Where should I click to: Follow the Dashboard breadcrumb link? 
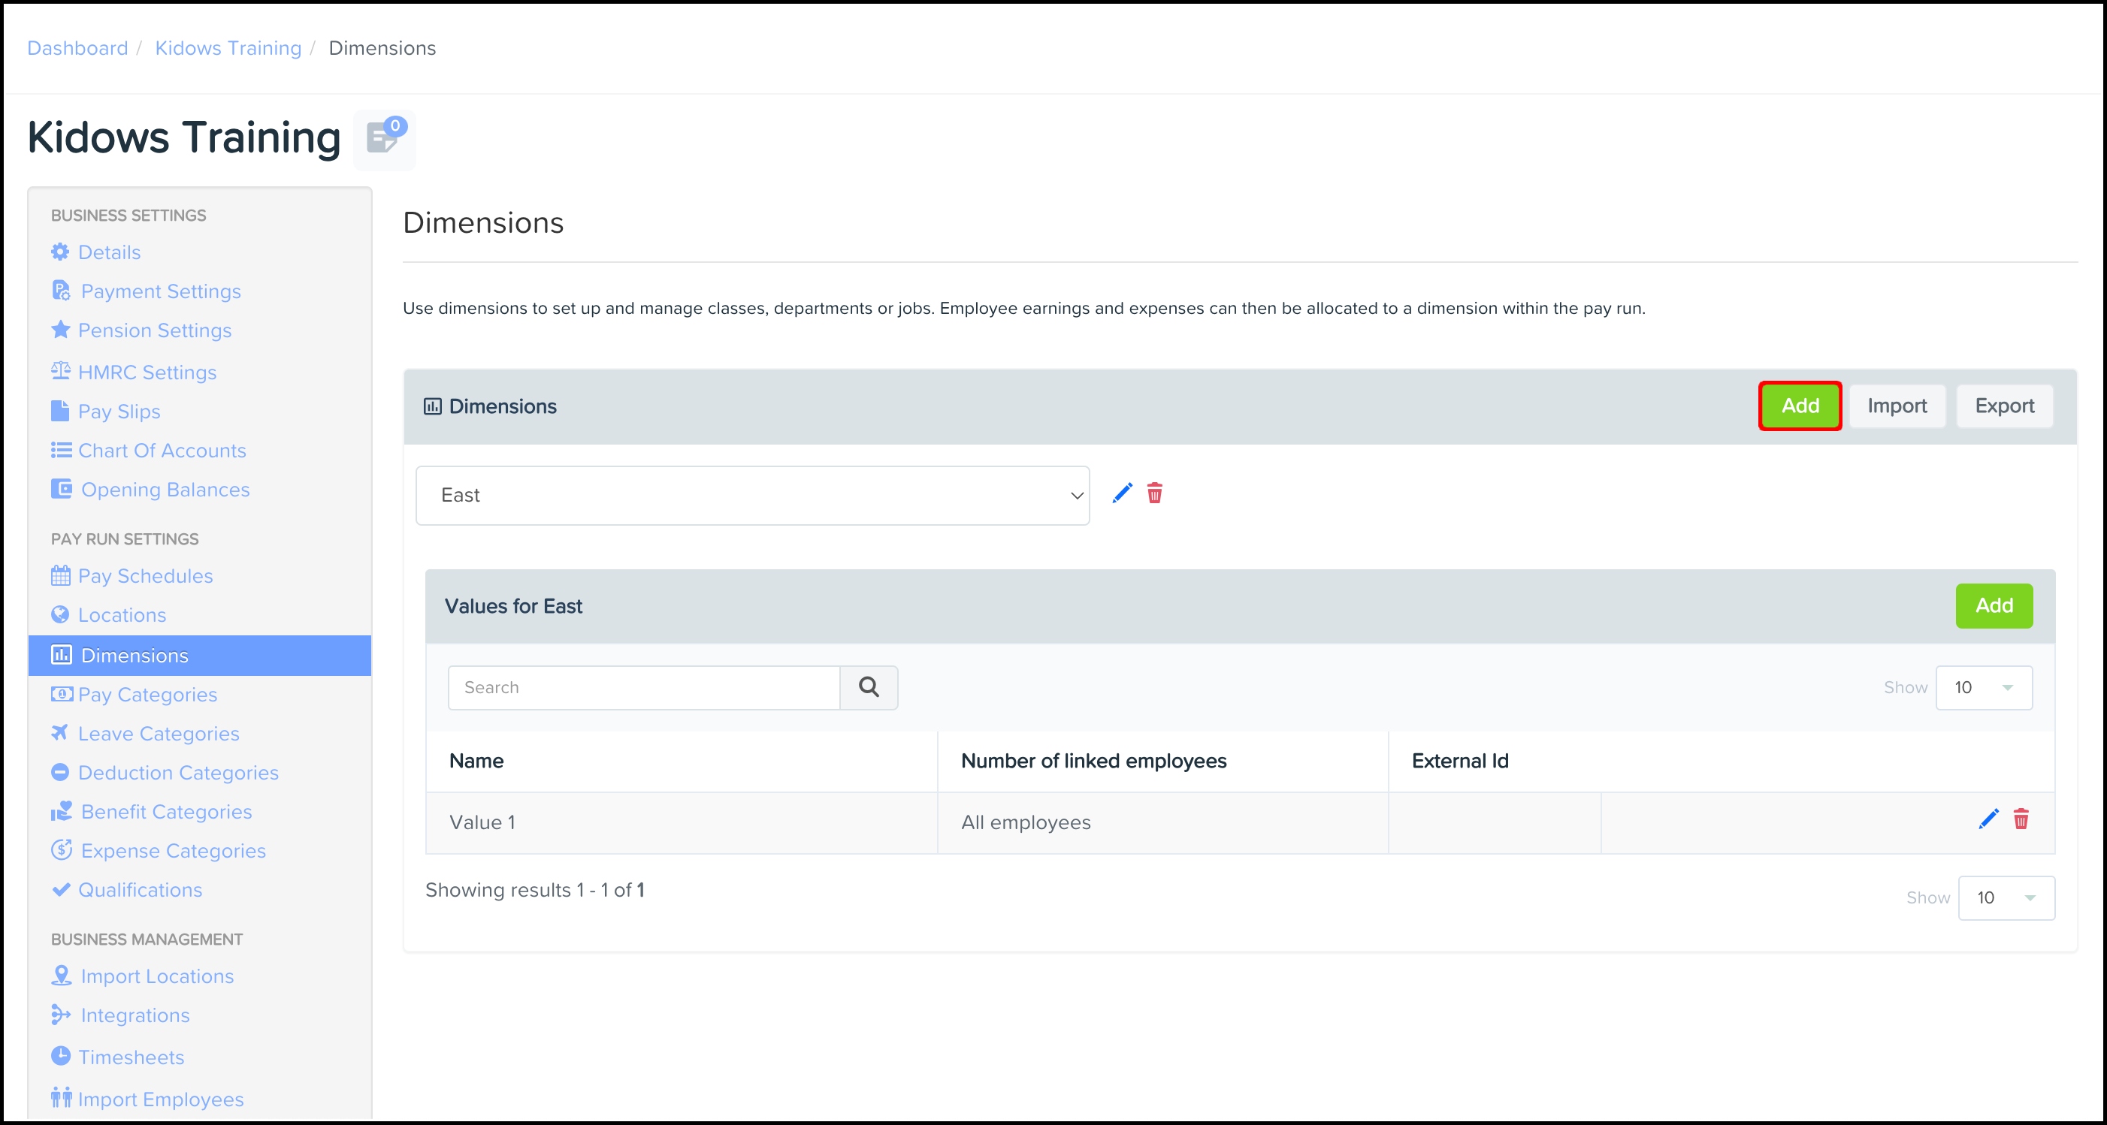77,48
